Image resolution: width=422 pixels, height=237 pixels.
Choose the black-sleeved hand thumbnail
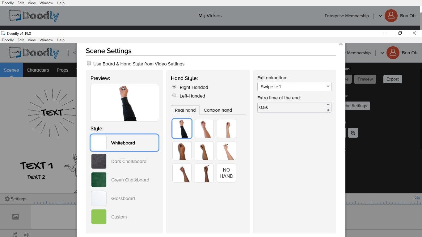182,128
